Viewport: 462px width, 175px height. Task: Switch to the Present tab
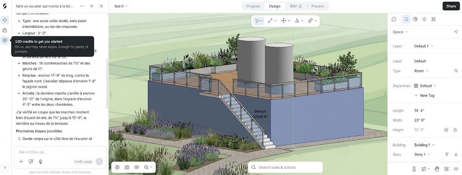(317, 6)
